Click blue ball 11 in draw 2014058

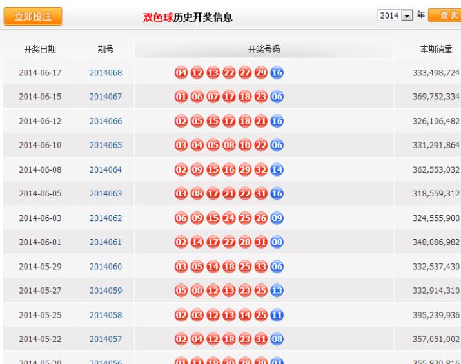point(277,316)
